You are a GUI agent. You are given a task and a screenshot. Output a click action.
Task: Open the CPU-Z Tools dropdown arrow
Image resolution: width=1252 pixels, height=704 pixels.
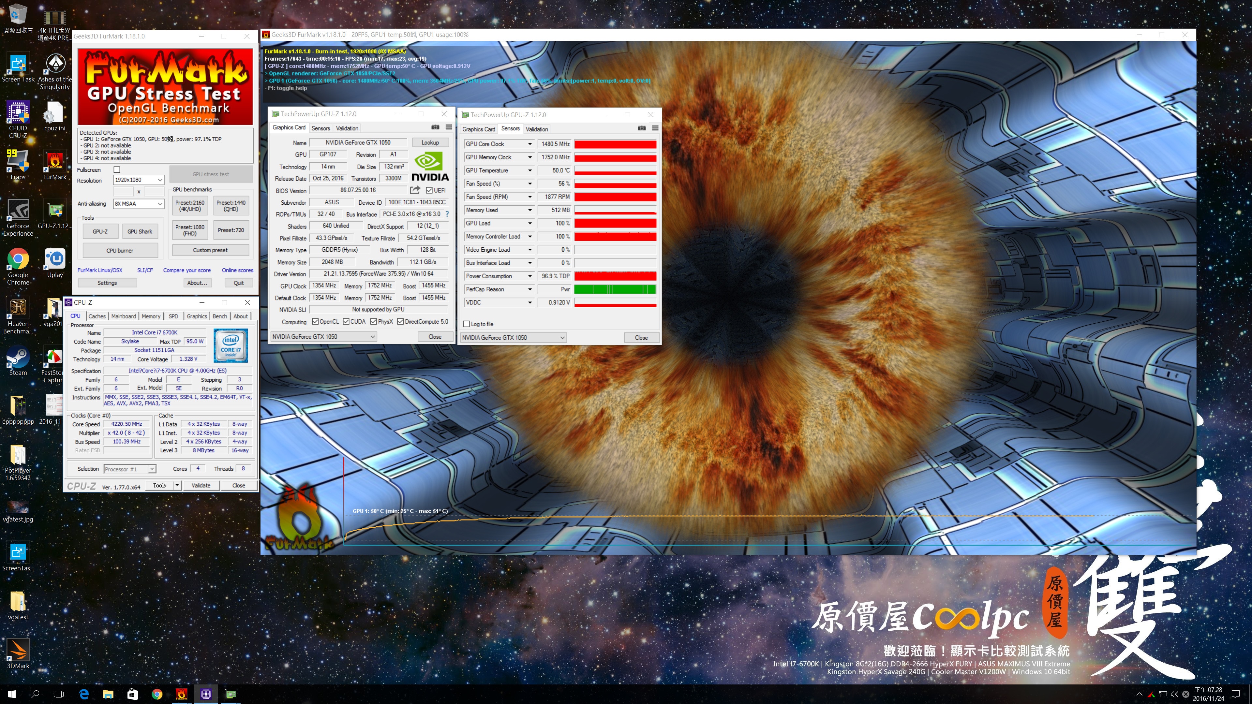177,485
